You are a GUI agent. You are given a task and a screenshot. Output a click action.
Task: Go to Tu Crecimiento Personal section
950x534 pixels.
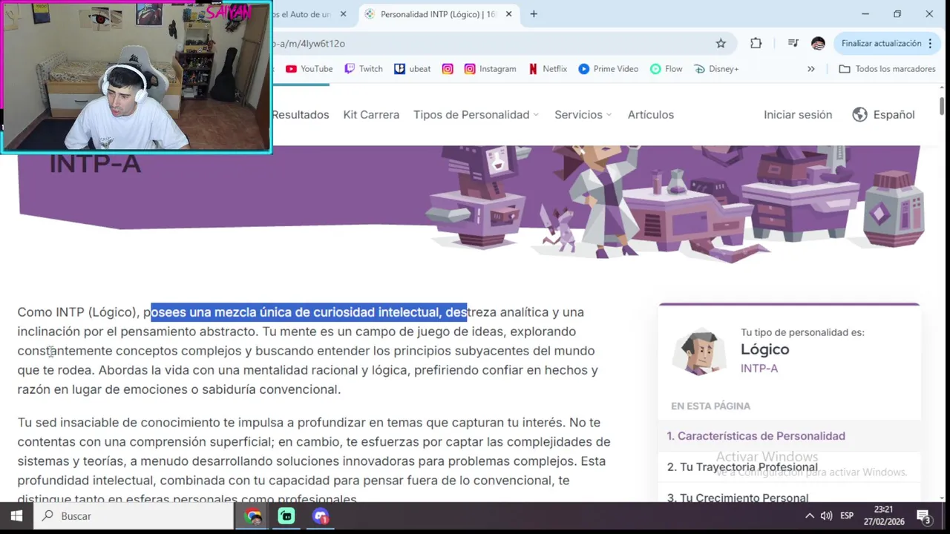pyautogui.click(x=738, y=498)
